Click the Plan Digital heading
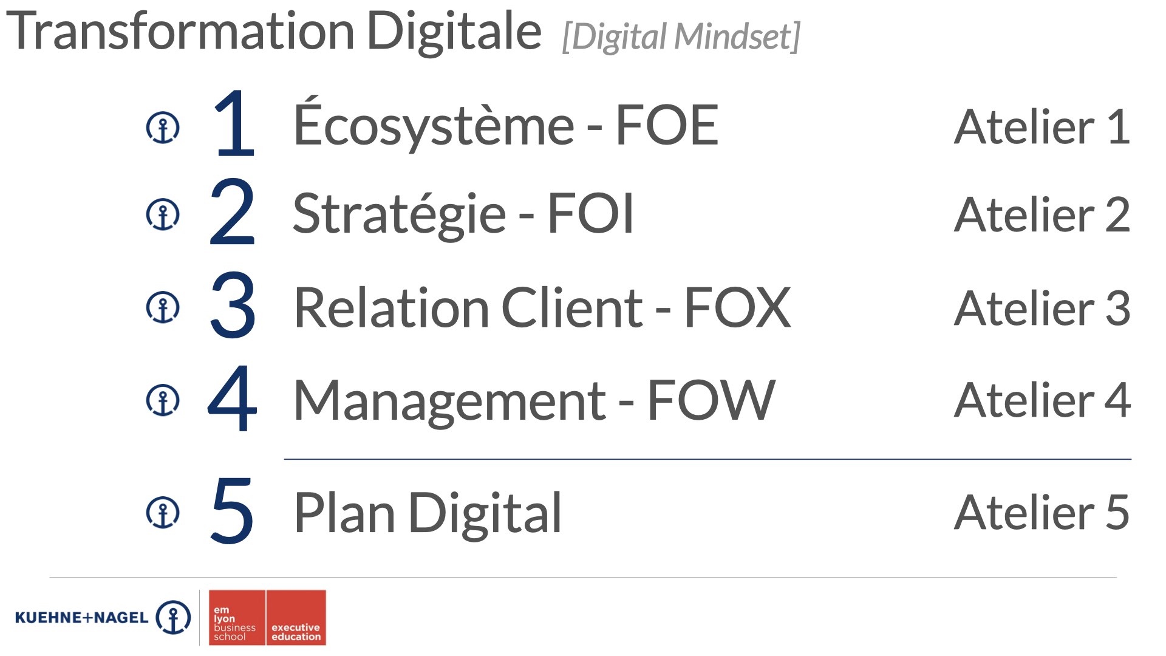 click(428, 513)
